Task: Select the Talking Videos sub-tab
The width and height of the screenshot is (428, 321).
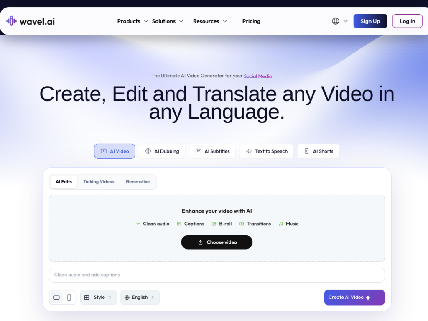Action: click(99, 182)
